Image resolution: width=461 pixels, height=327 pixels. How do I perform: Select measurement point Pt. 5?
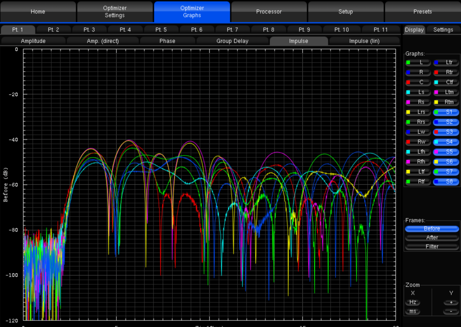pyautogui.click(x=161, y=30)
